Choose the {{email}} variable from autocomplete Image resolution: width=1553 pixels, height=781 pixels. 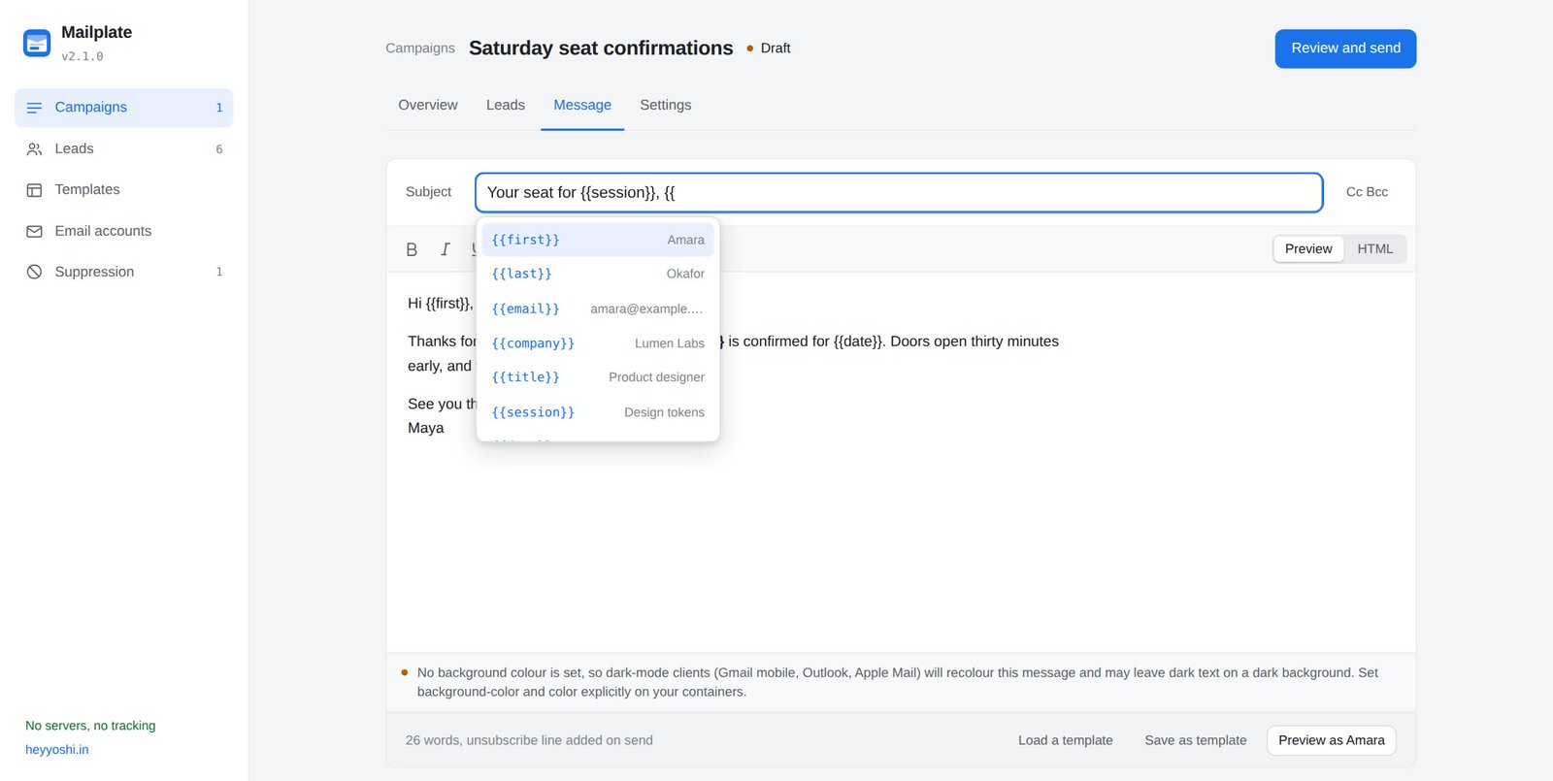(x=598, y=309)
